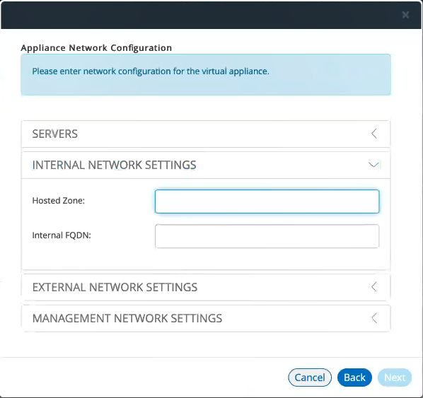Expand Management Network Settings chevron arrow

point(374,318)
